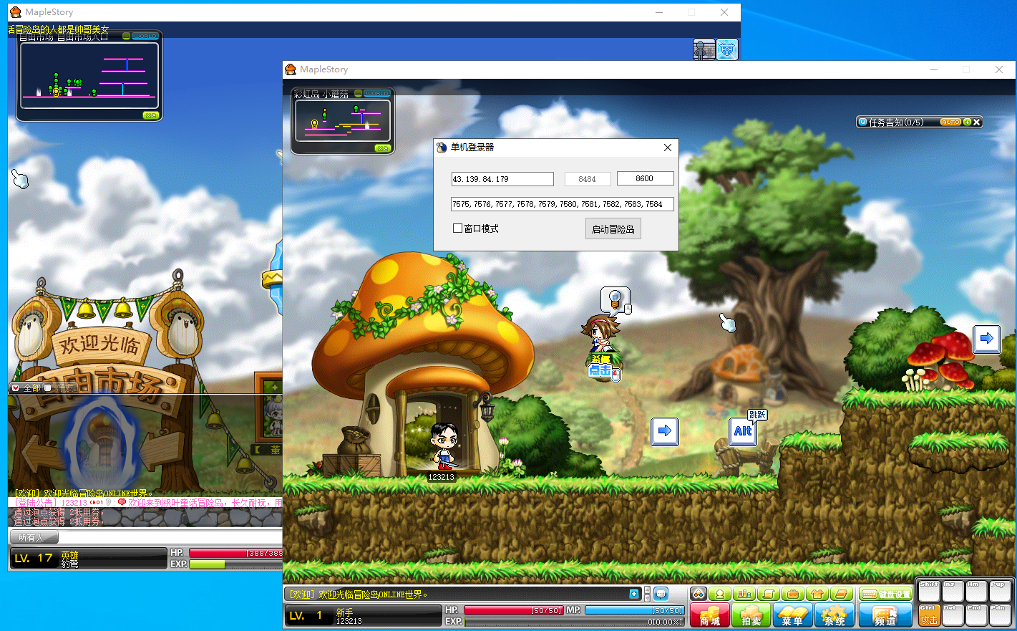Screen dimensions: 1017x631
Task: Close the 任务告知 quest tracker
Action: click(976, 122)
